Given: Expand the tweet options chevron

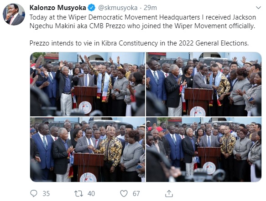Looking at the screenshot, I should point(258,8).
